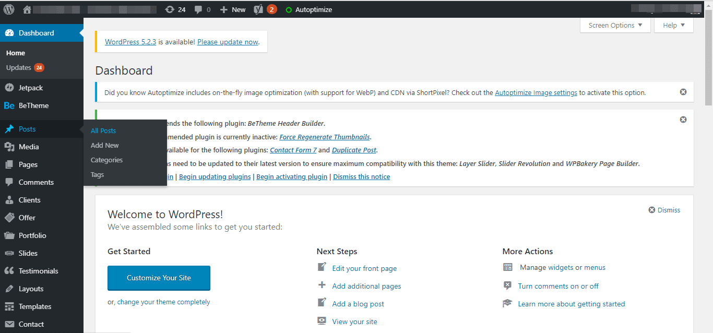Open widgets link under More Actions

[x=561, y=267]
